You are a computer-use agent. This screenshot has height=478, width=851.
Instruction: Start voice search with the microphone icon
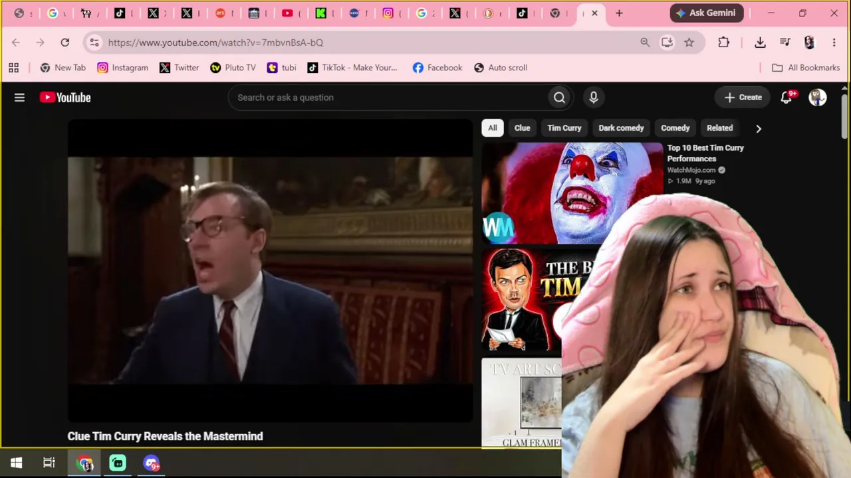pos(594,98)
